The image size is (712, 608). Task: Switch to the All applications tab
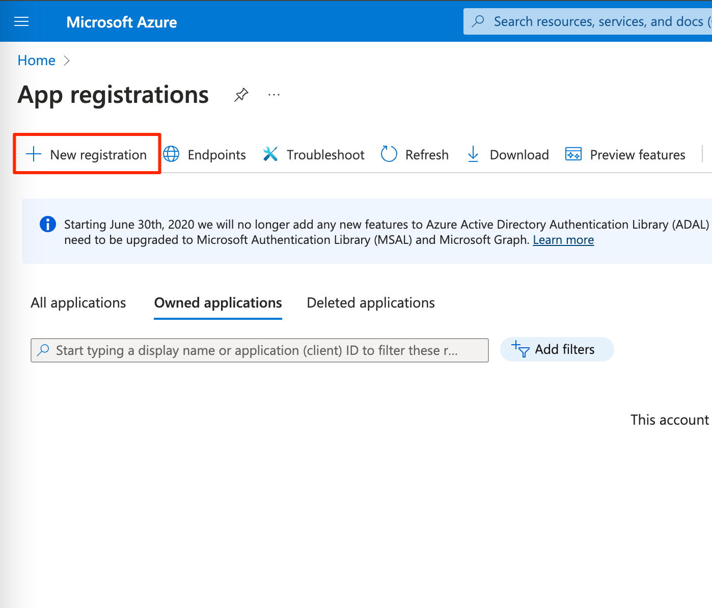(x=78, y=302)
